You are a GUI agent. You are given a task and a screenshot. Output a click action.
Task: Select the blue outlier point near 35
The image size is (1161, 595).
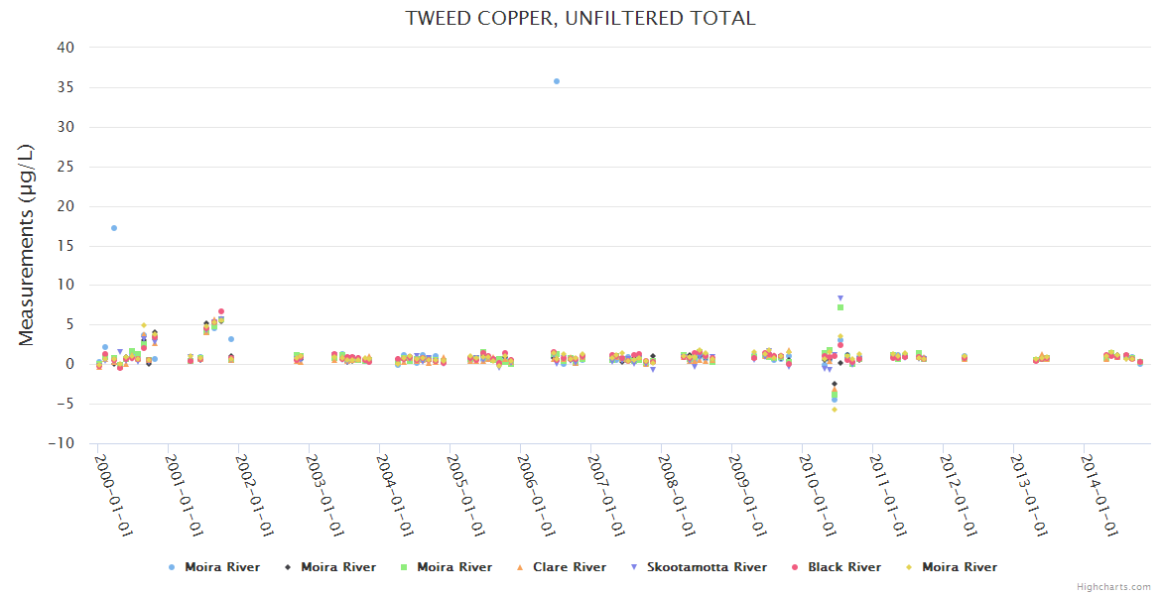click(557, 81)
